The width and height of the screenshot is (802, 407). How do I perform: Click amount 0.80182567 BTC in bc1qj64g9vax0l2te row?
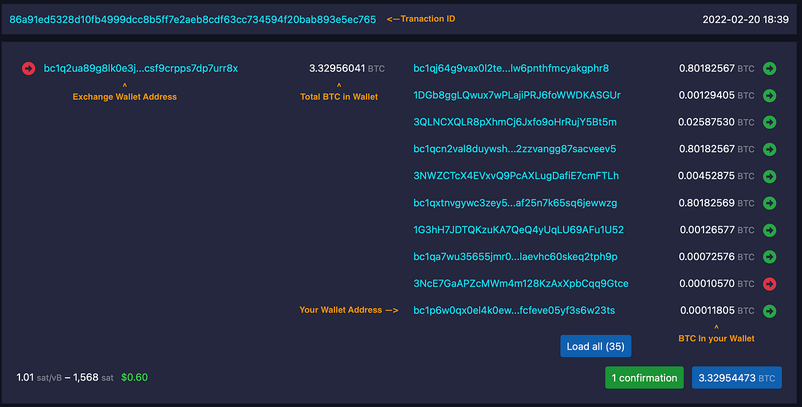coord(717,69)
